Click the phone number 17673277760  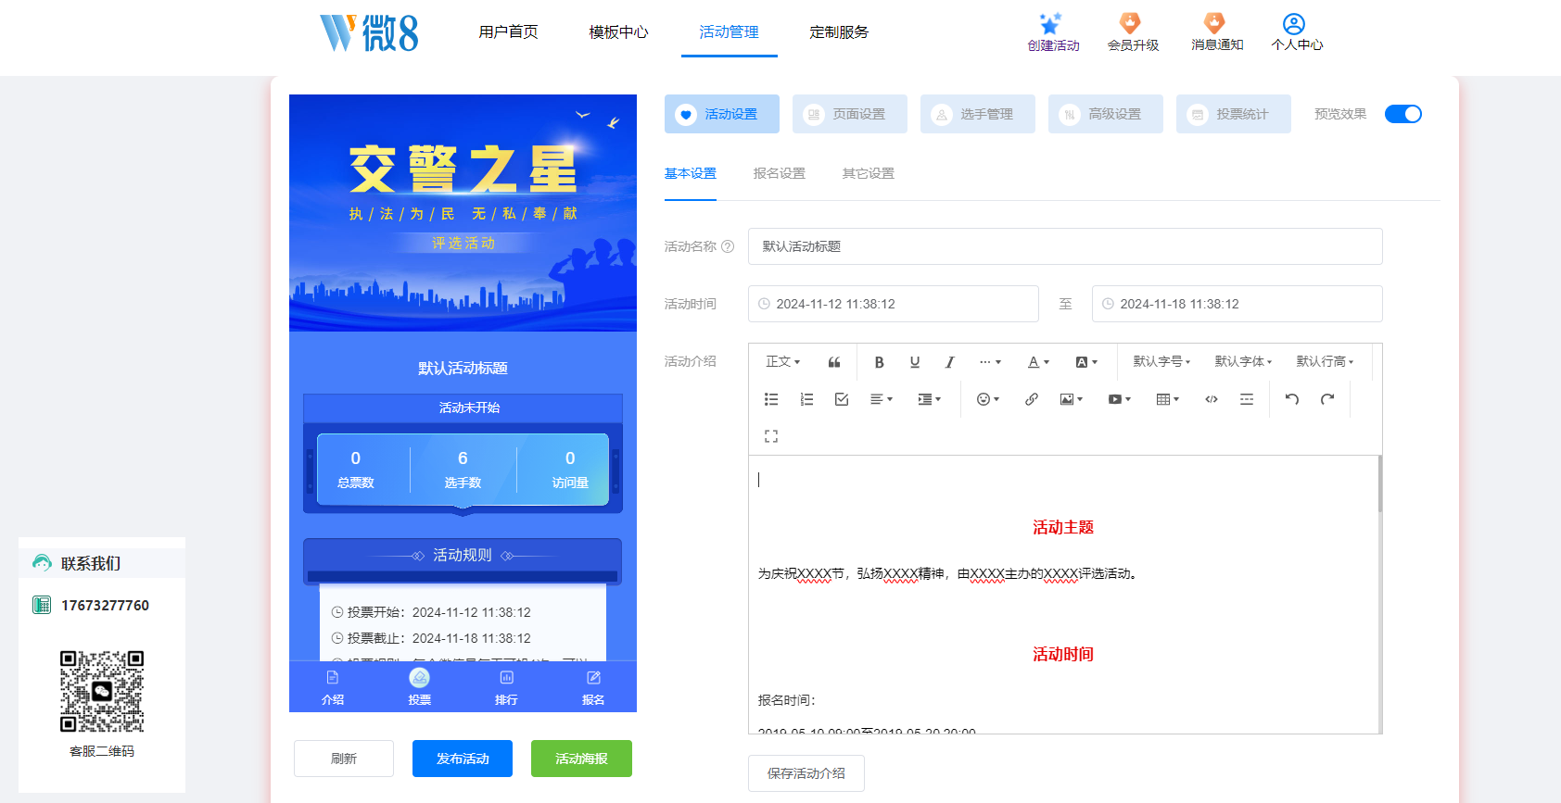[x=105, y=605]
